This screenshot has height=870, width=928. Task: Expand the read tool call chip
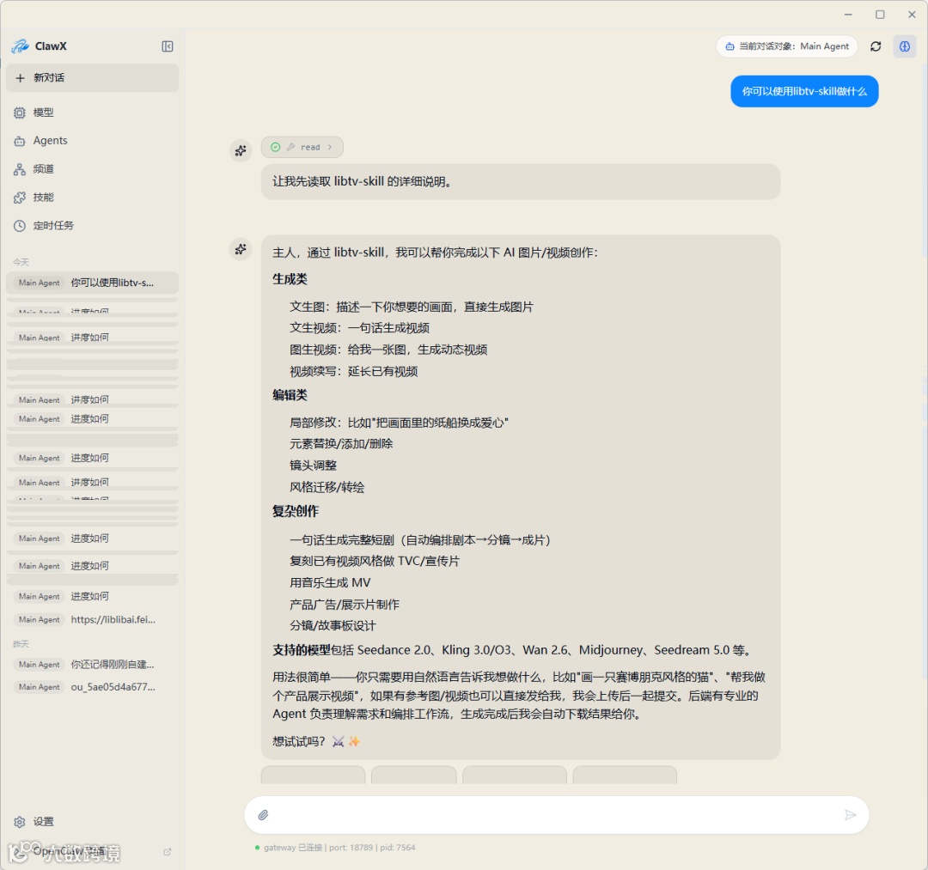(302, 147)
